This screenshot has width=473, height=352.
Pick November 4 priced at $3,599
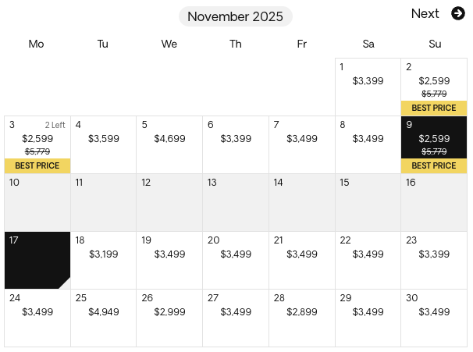tap(103, 144)
